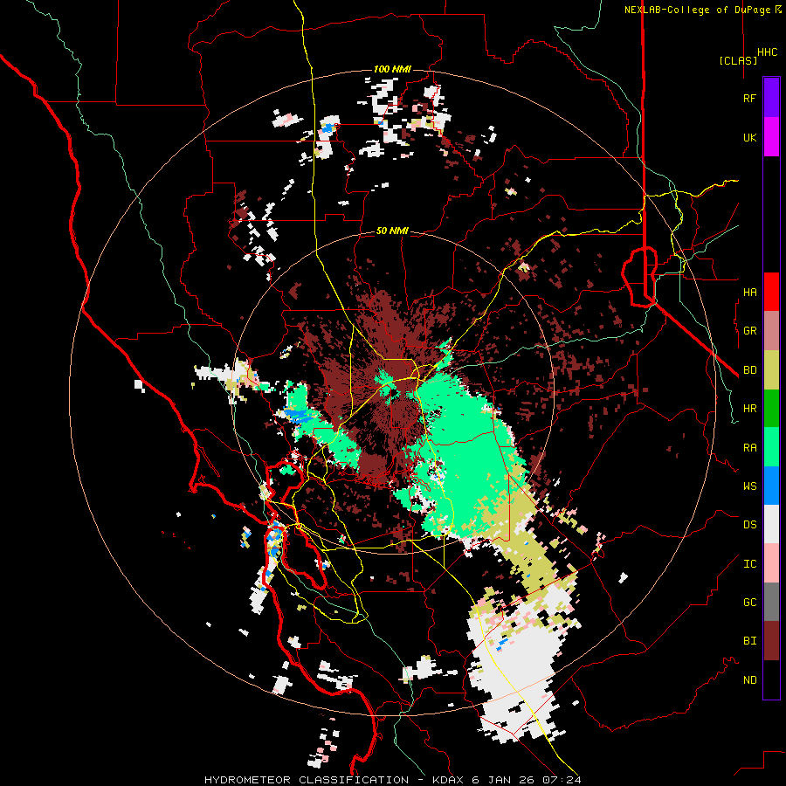Image resolution: width=786 pixels, height=786 pixels.
Task: Click the HHC product code label
Action: [767, 52]
